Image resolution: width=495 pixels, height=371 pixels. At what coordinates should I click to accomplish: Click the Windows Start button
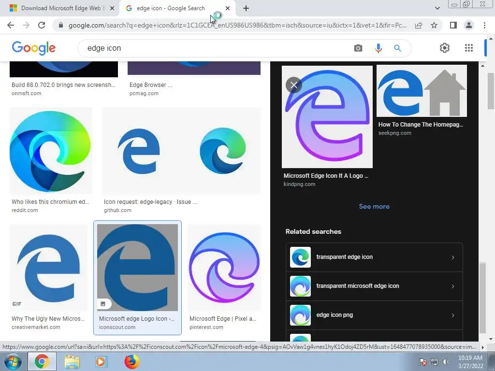click(x=13, y=362)
